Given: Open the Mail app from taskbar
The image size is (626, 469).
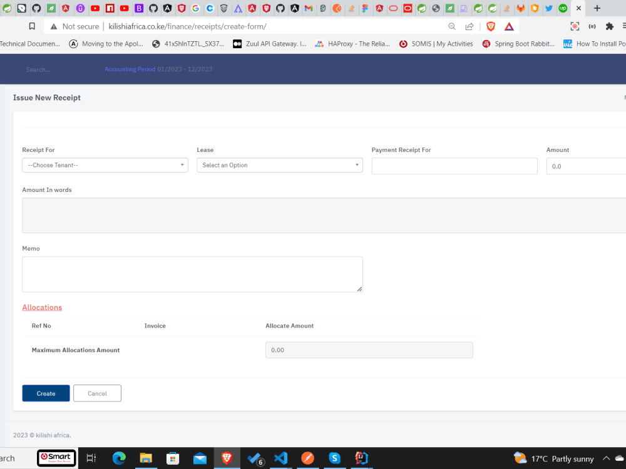Looking at the screenshot, I should pyautogui.click(x=200, y=458).
